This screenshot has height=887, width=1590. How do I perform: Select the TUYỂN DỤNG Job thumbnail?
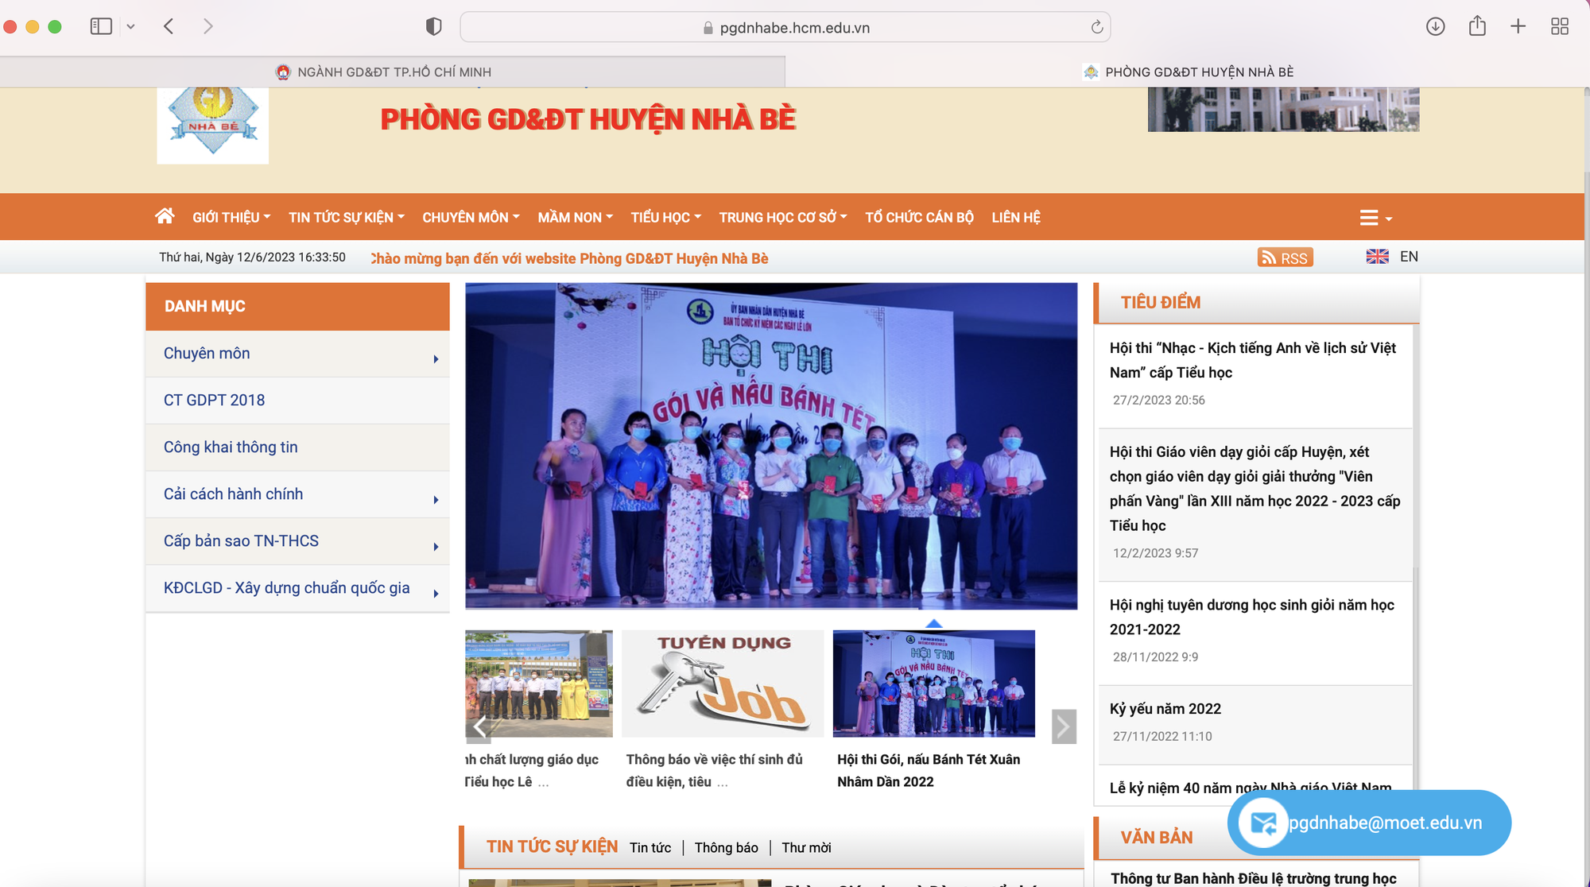723,684
